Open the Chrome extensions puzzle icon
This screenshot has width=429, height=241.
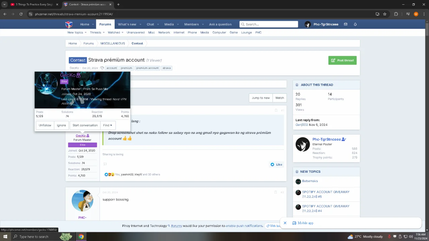396,14
